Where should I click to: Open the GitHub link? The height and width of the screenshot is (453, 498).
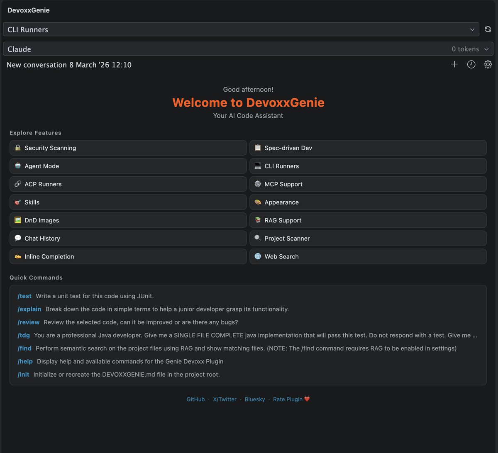pos(195,399)
